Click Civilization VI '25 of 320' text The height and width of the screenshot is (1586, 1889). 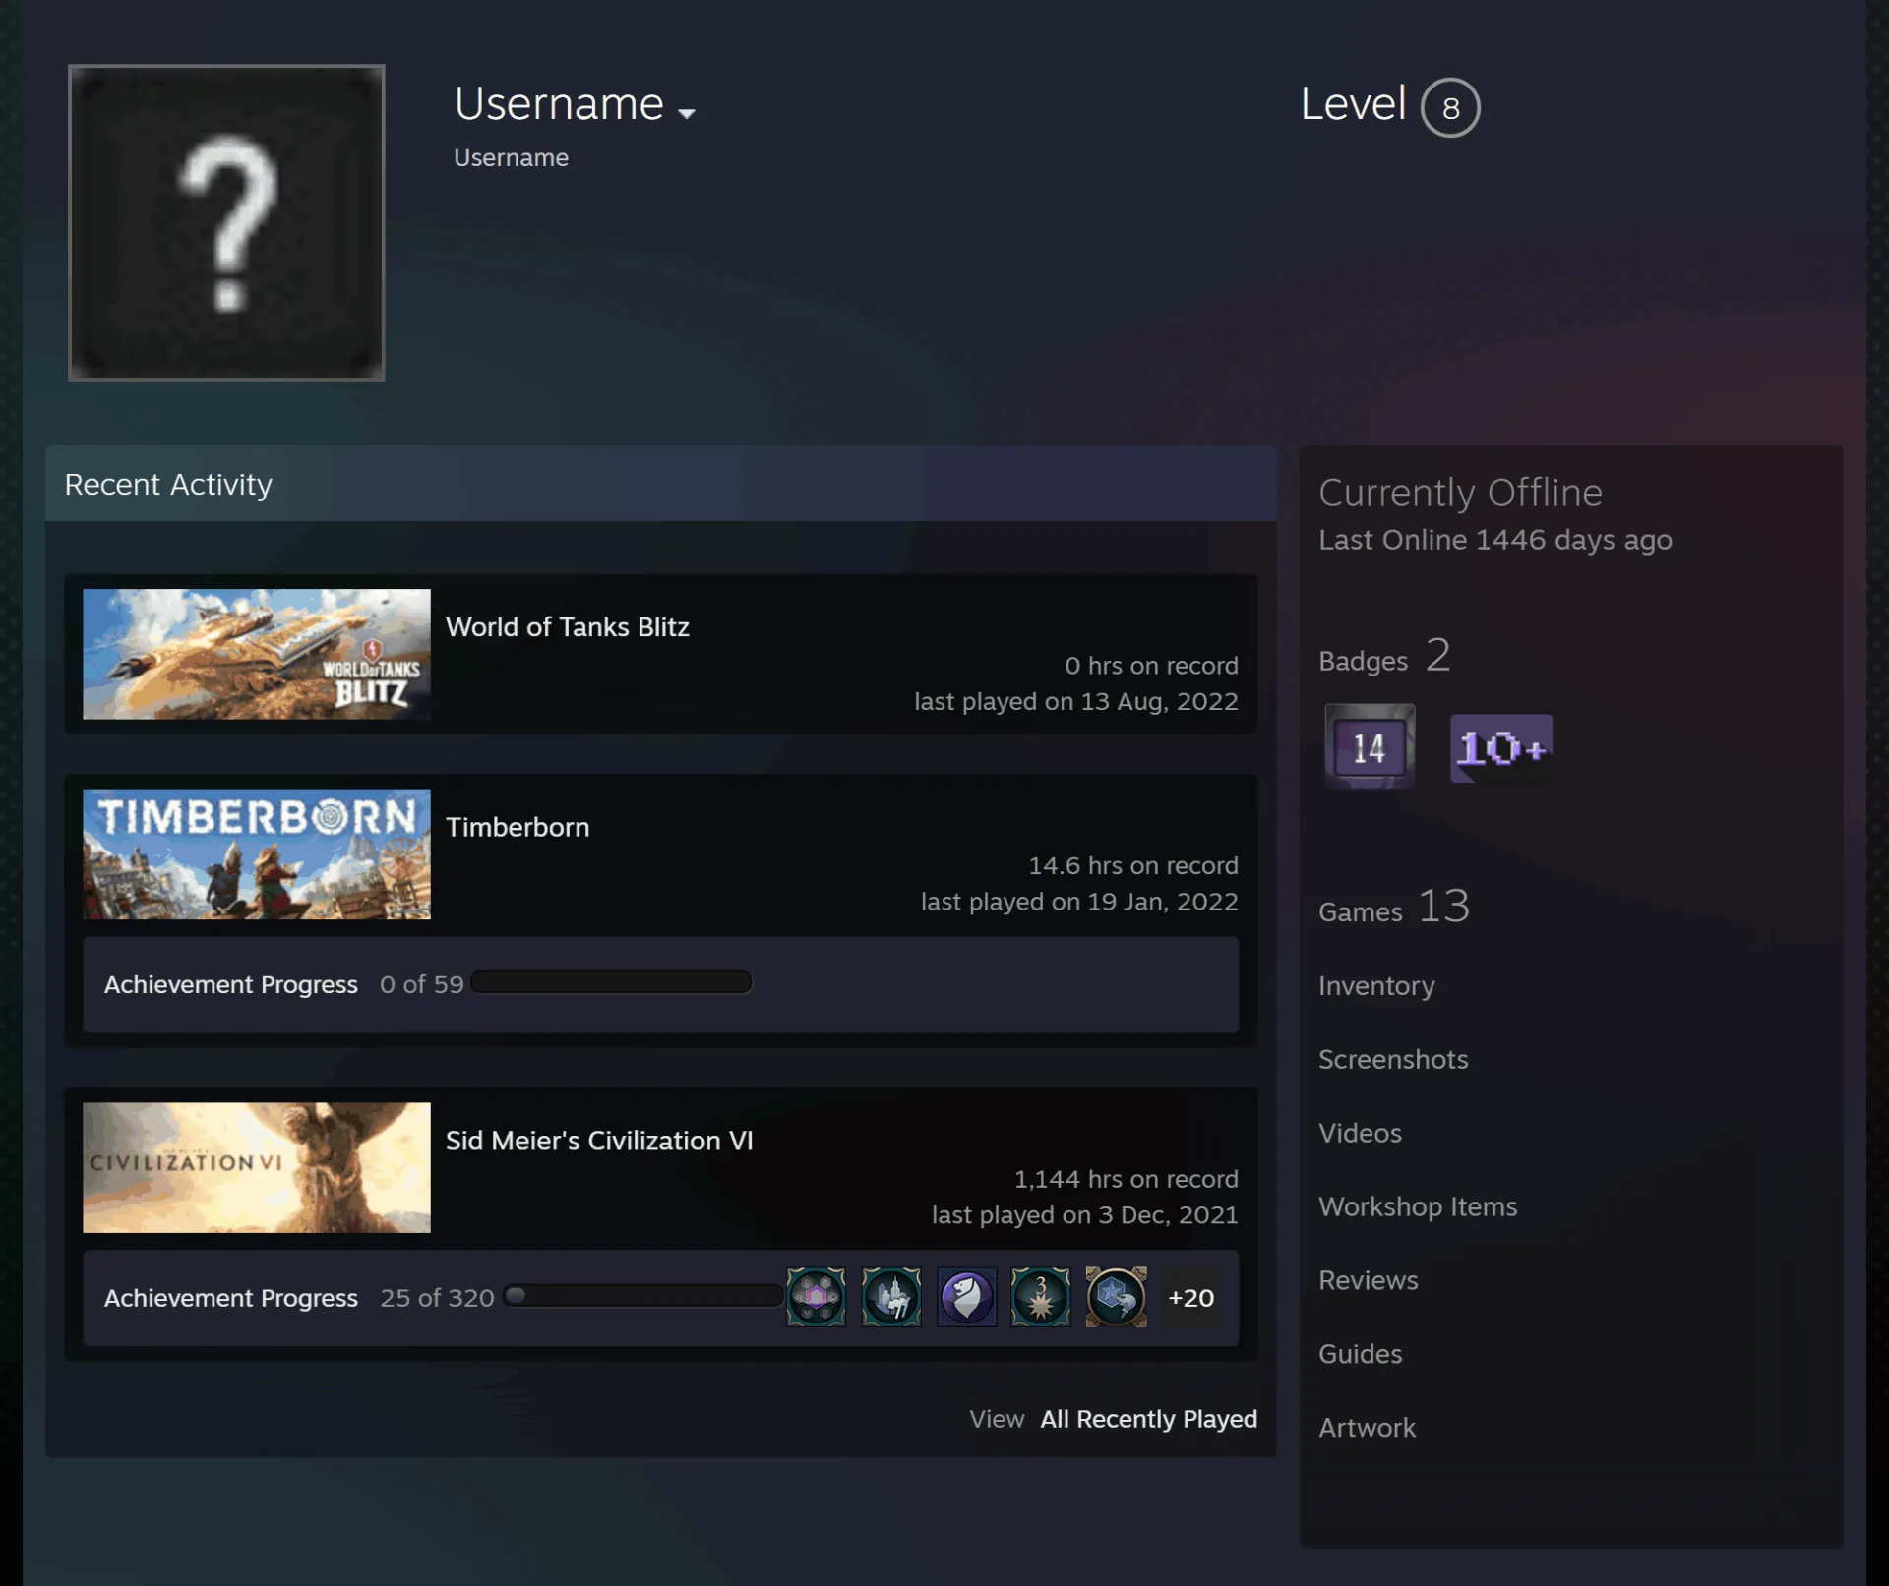[437, 1298]
